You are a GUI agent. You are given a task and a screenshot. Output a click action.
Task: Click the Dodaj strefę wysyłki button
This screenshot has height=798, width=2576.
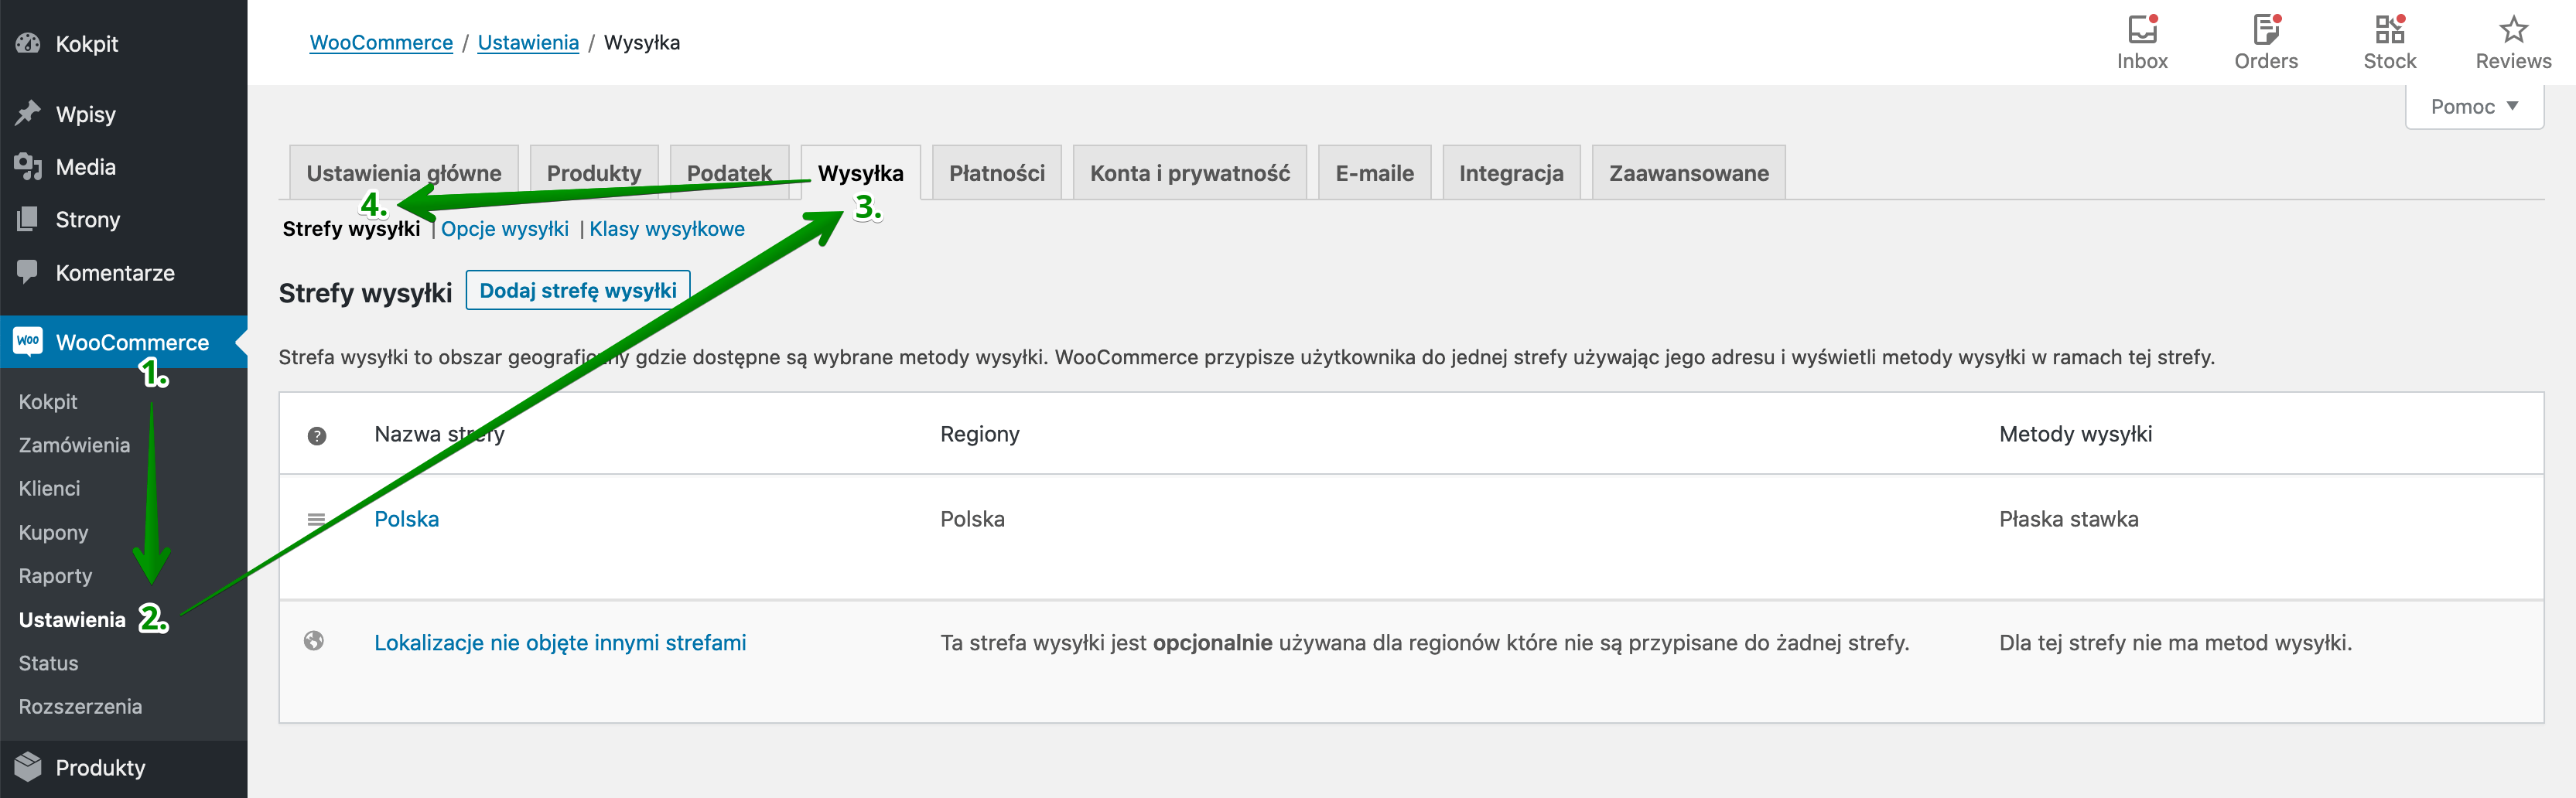(x=578, y=290)
